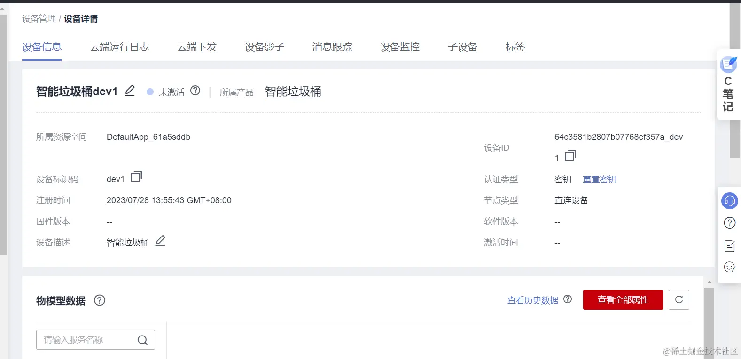Click the red 查看全部属性 button
The image size is (741, 359).
[623, 300]
